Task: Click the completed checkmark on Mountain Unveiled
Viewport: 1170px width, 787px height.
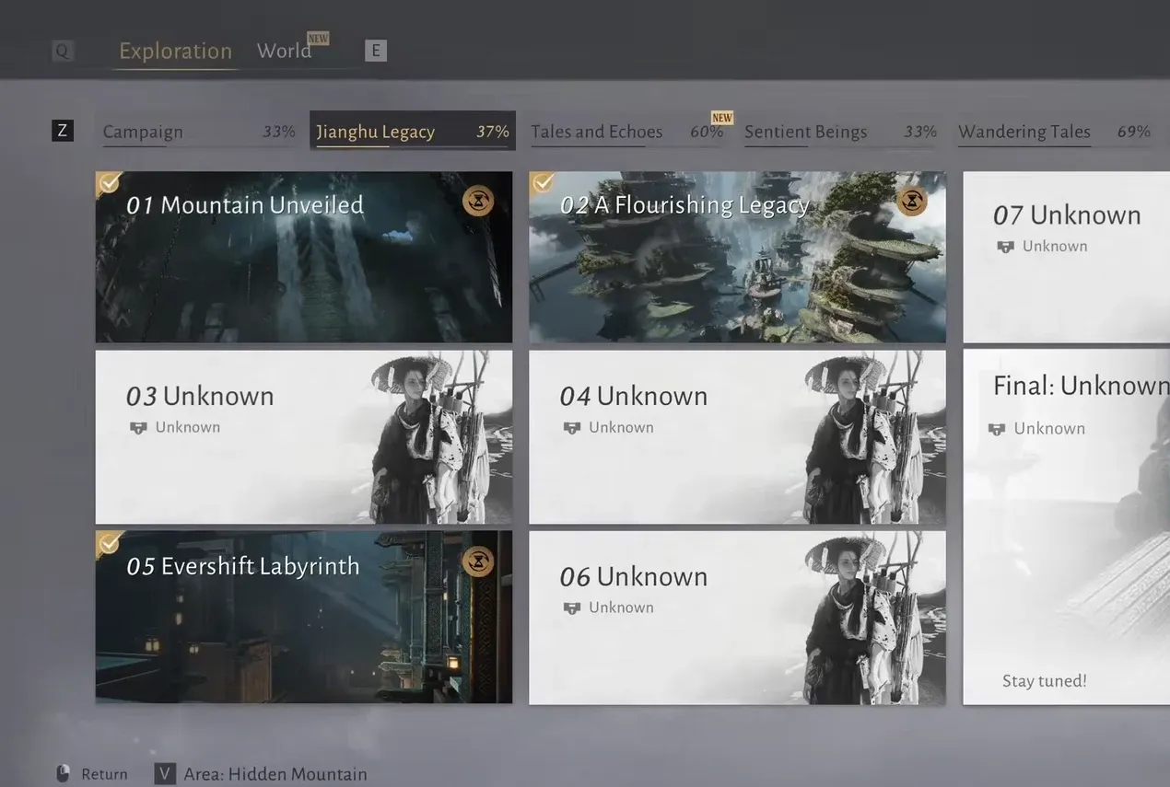Action: coord(109,183)
